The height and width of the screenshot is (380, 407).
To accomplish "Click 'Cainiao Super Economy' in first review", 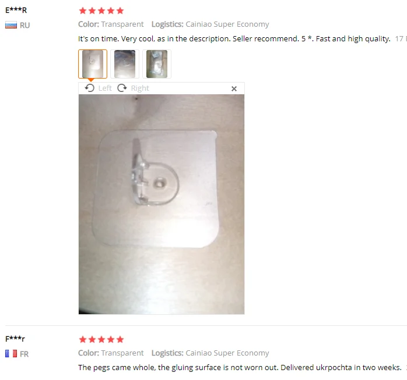I will coord(227,24).
